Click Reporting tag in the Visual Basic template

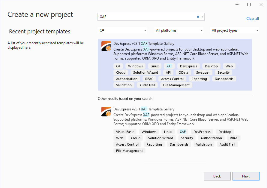coord(154,144)
